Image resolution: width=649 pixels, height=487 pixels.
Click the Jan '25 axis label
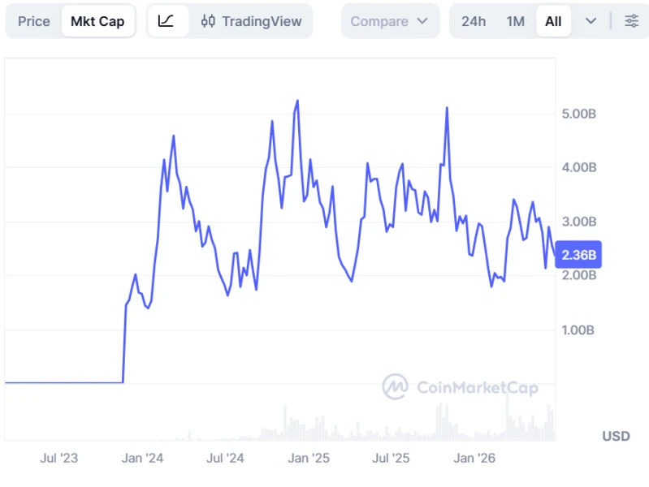click(309, 458)
